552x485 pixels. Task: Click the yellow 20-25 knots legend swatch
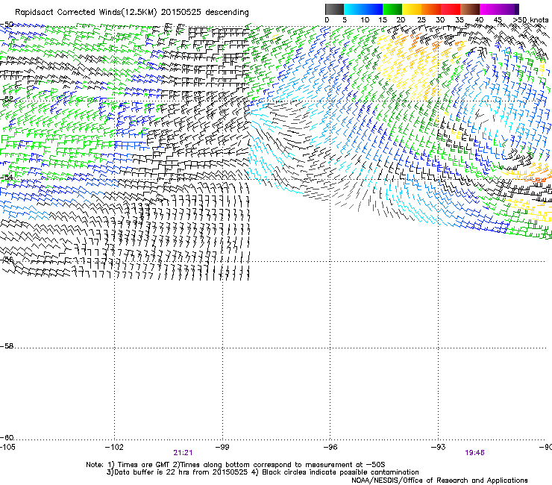(x=412, y=9)
